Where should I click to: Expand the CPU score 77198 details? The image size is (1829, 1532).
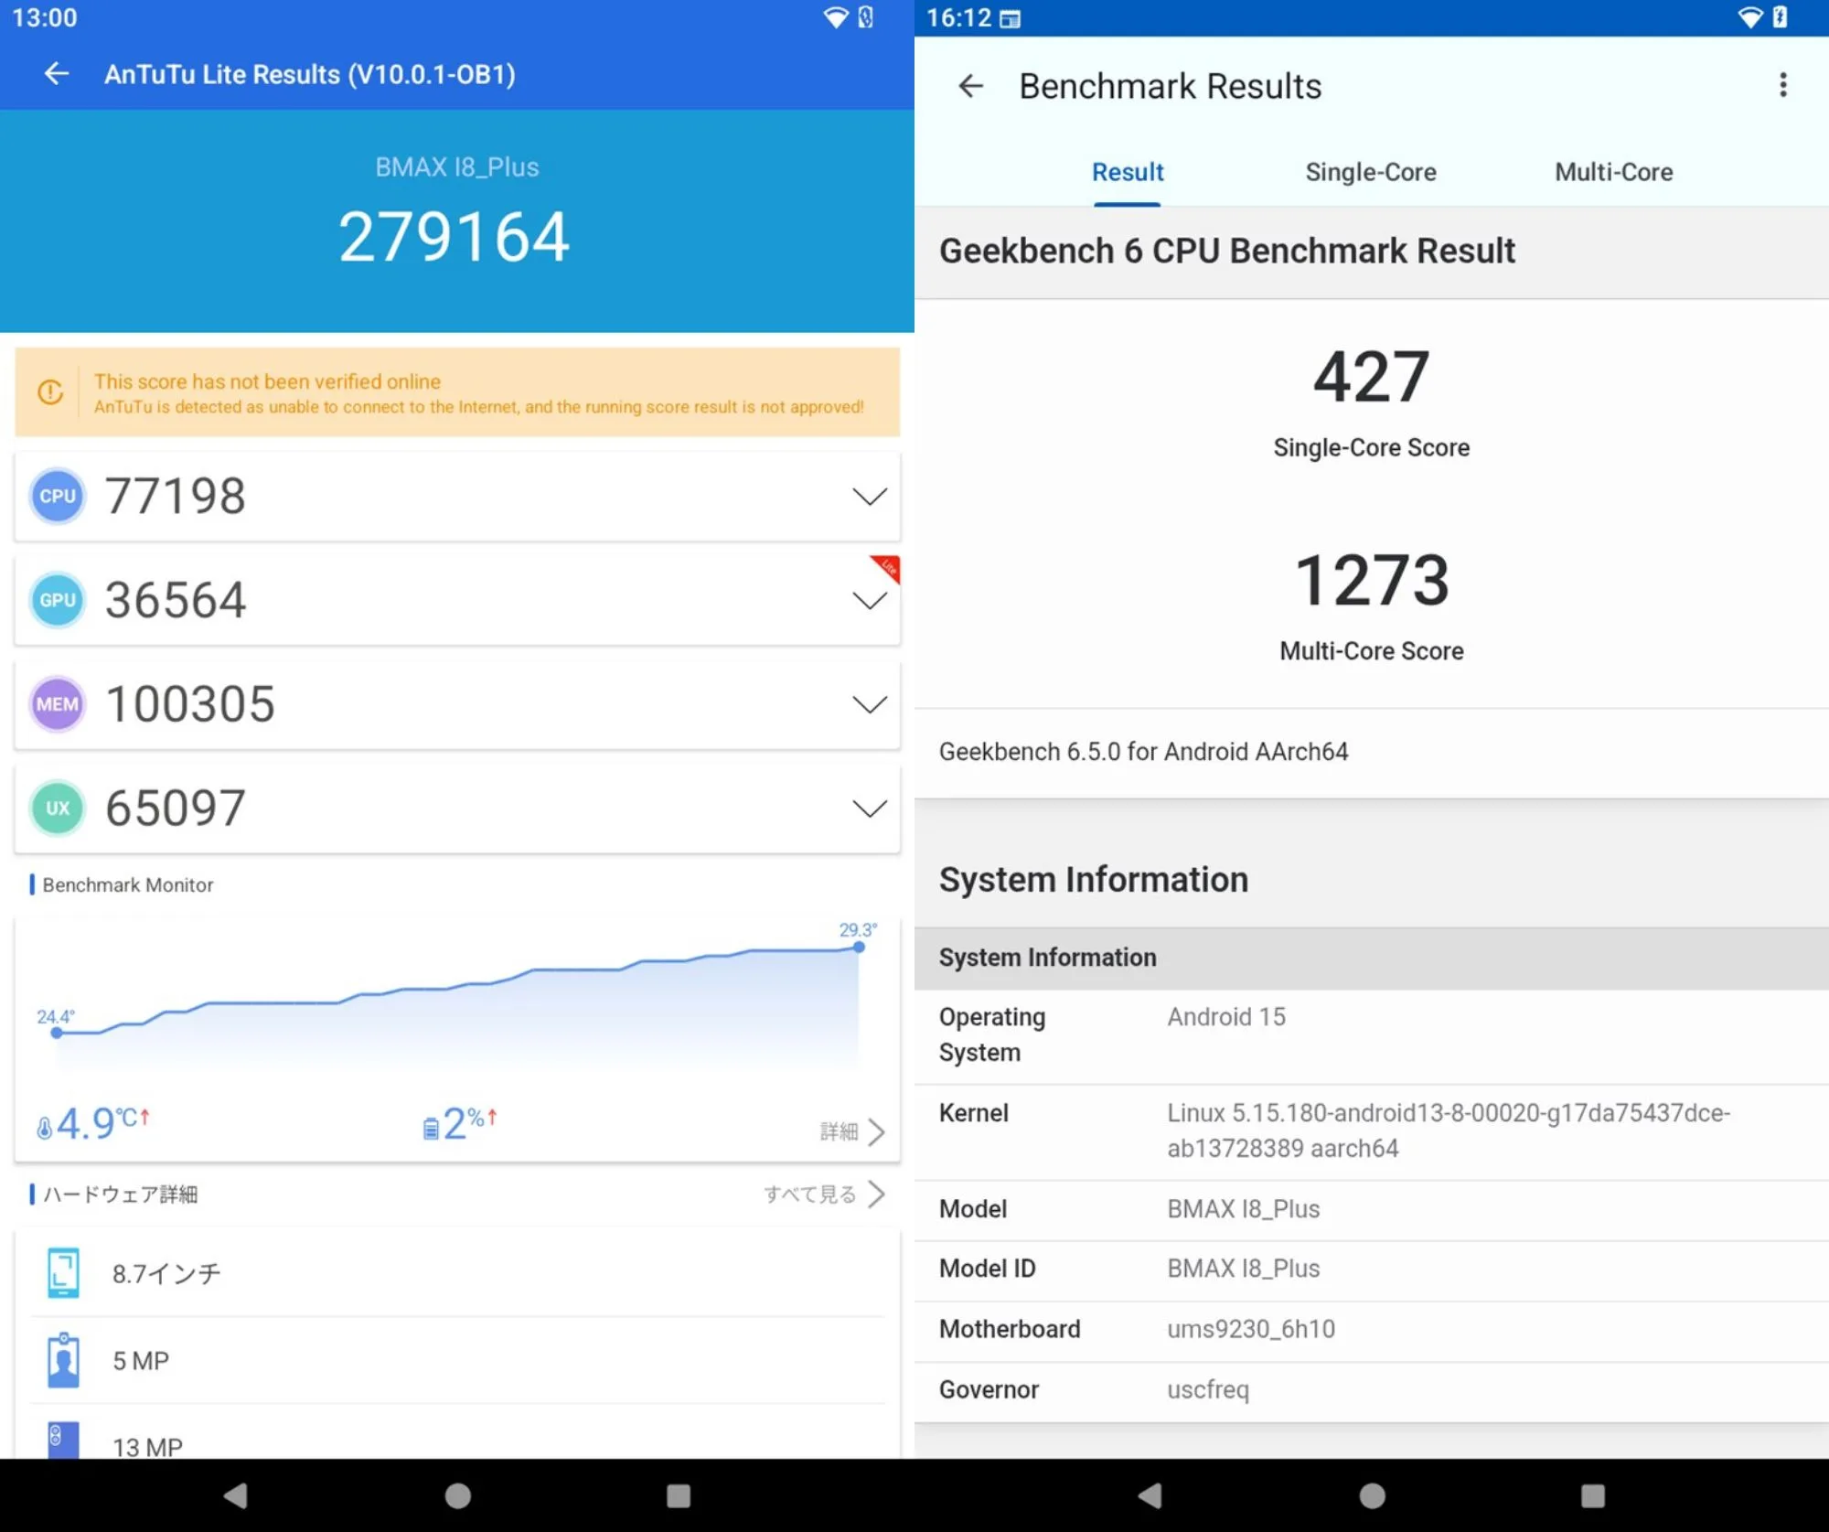click(869, 497)
